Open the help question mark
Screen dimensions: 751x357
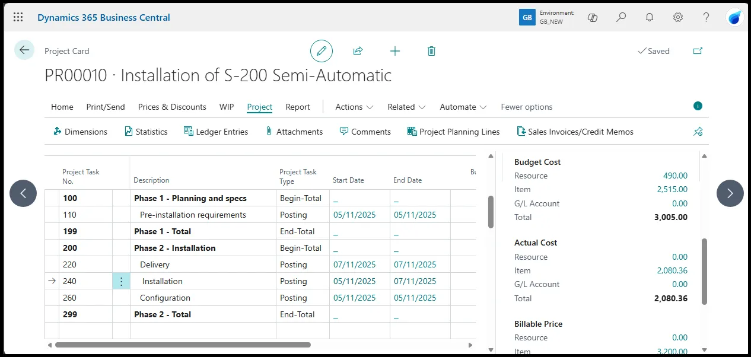point(707,17)
